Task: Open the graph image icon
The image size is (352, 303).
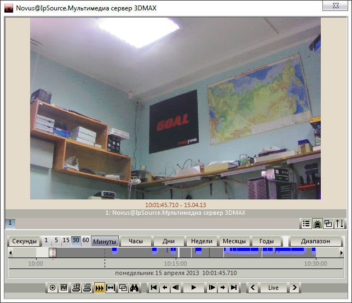Action: (64, 288)
